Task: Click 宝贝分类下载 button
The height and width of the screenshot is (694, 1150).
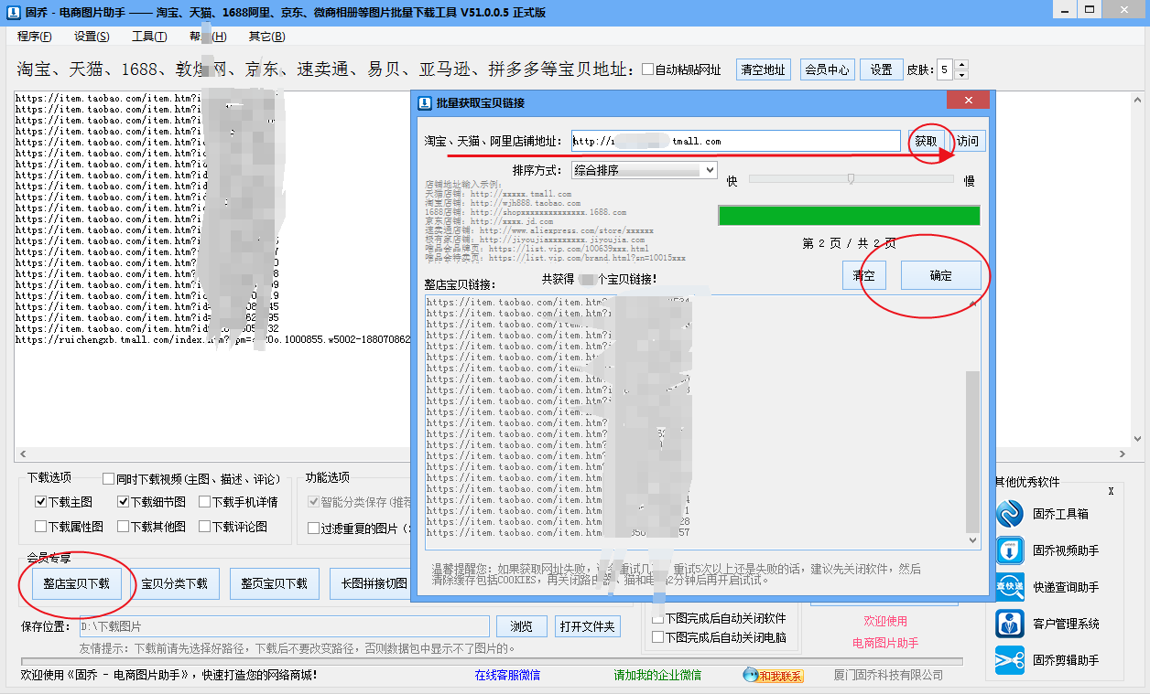Action: [174, 583]
